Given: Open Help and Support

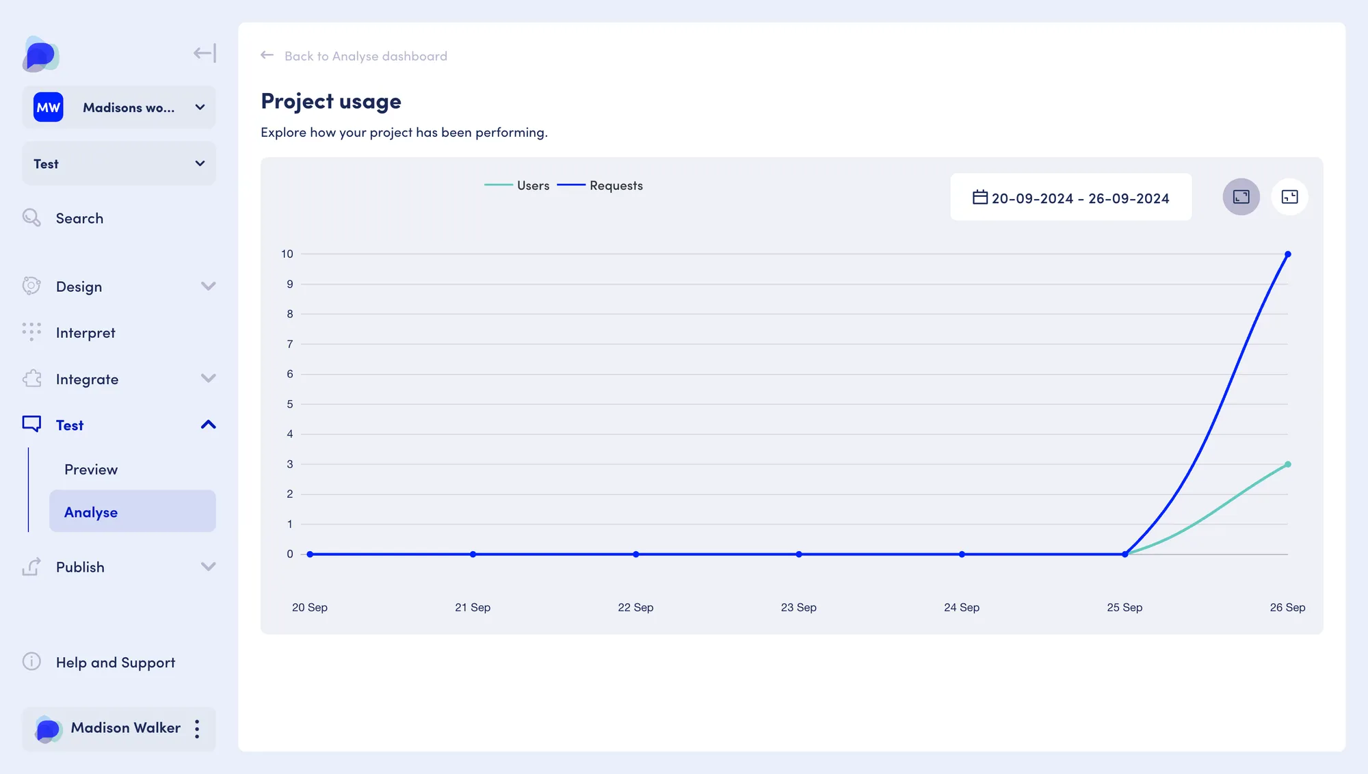Looking at the screenshot, I should (x=116, y=662).
